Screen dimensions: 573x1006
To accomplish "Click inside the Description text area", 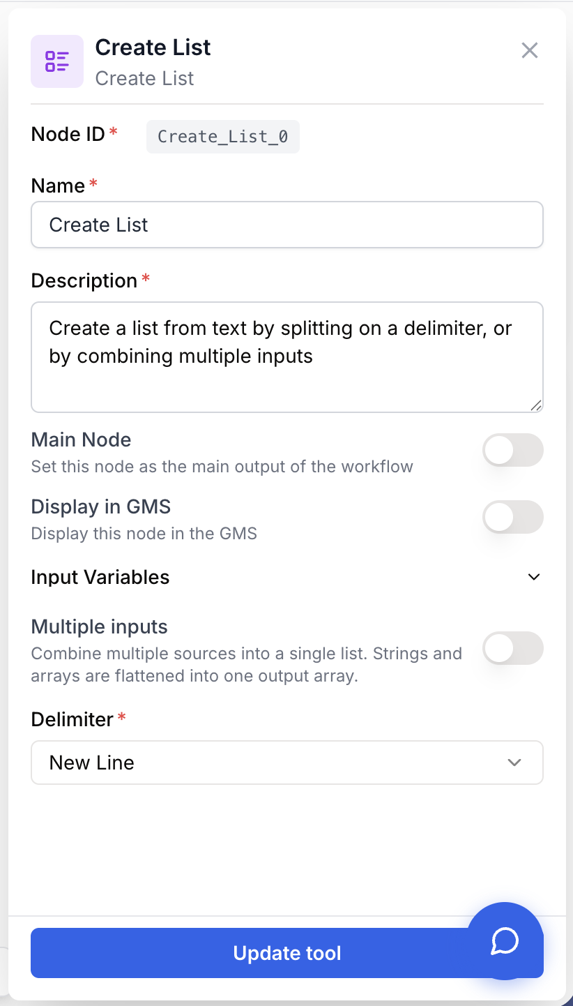I will (x=287, y=357).
